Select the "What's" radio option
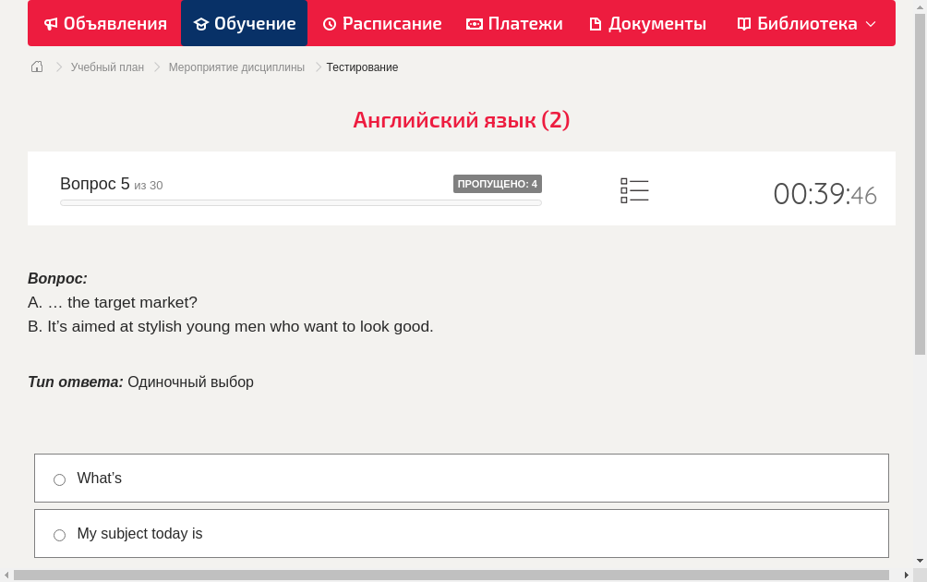This screenshot has width=927, height=582. point(60,479)
